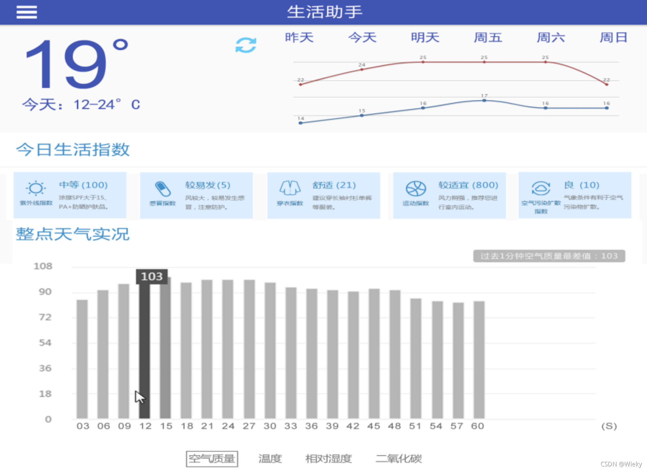Click the 整点天气实况 heading
The height and width of the screenshot is (471, 647).
pos(73,234)
